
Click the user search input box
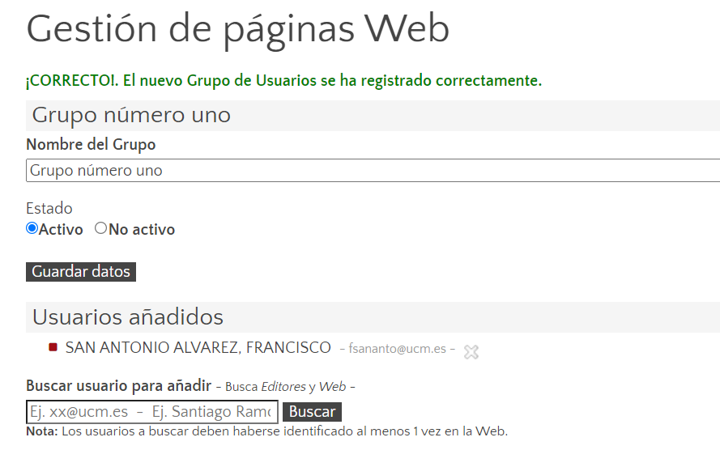[x=151, y=412]
